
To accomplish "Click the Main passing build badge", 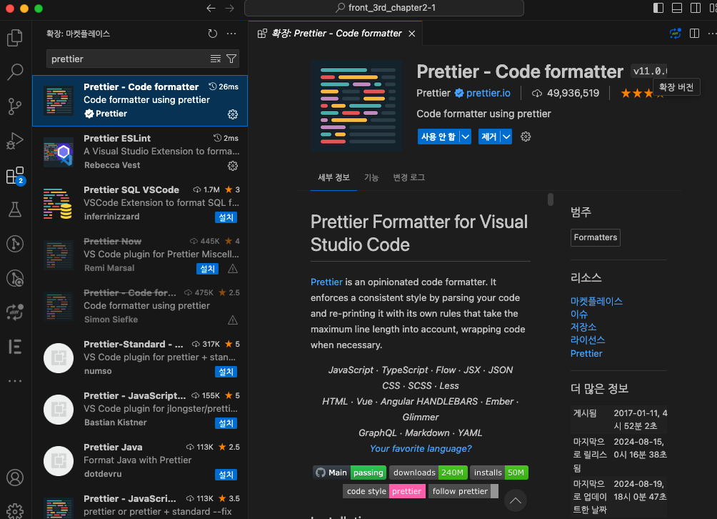I will tap(350, 473).
